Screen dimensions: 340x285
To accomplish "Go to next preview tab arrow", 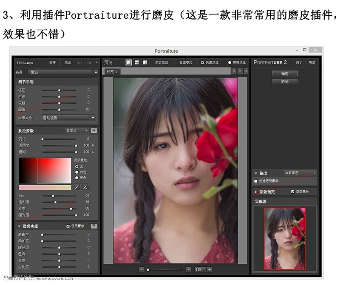I will pyautogui.click(x=240, y=71).
